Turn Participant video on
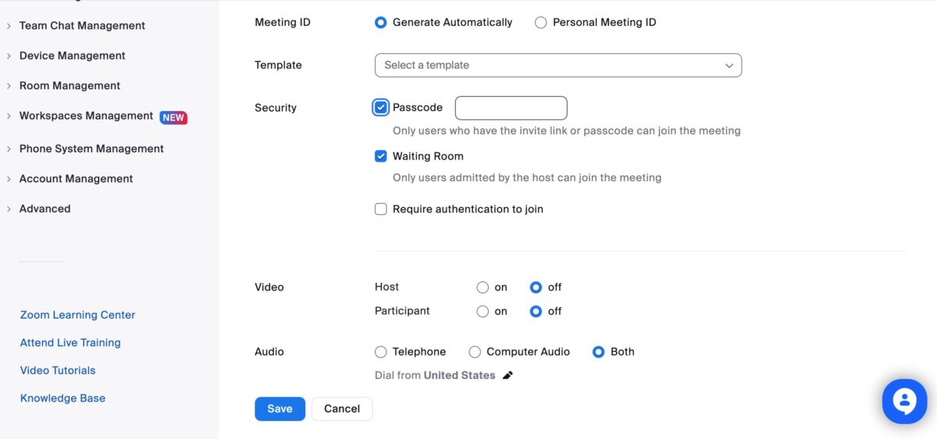This screenshot has height=439, width=937. pyautogui.click(x=483, y=311)
